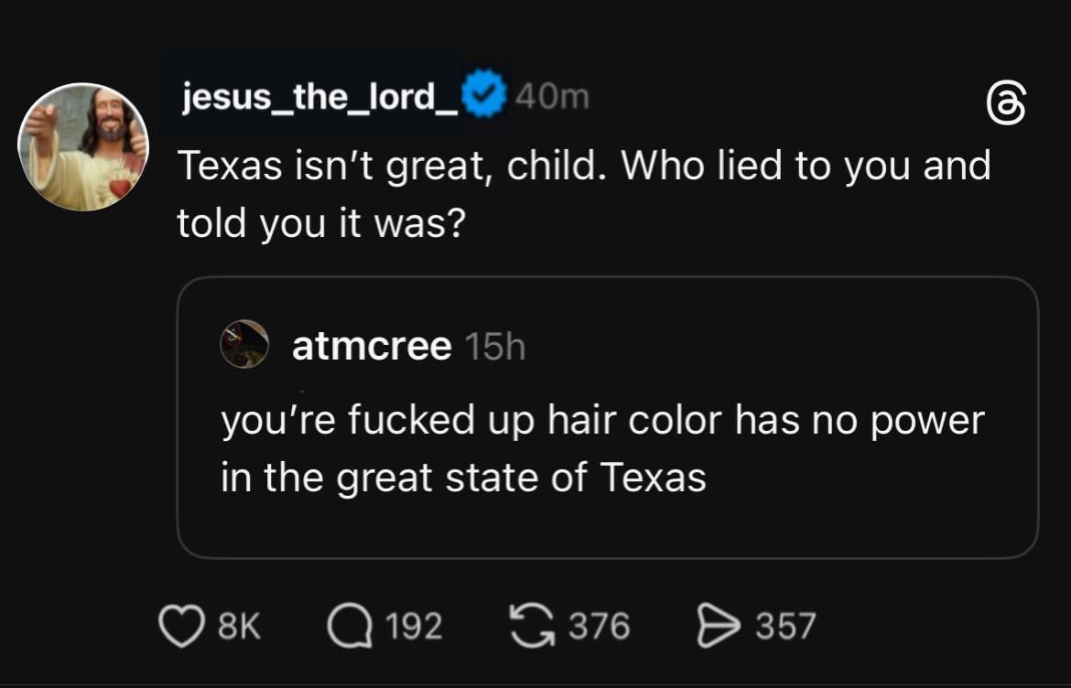Open replies via the comment bubble icon
This screenshot has width=1071, height=688.
[350, 627]
